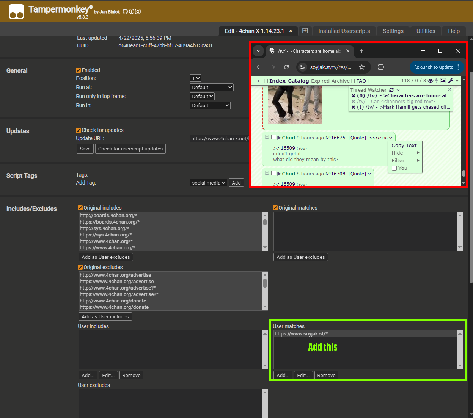Bookmark the page with the star icon
Viewport: 473px width, 418px height.
pos(362,67)
